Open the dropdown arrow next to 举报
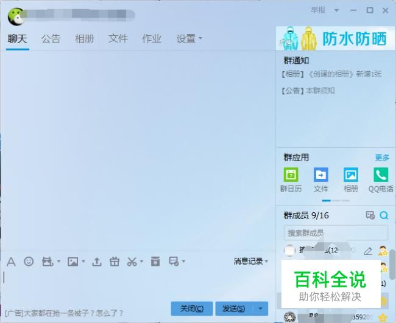The height and width of the screenshot is (323, 396). pos(336,10)
